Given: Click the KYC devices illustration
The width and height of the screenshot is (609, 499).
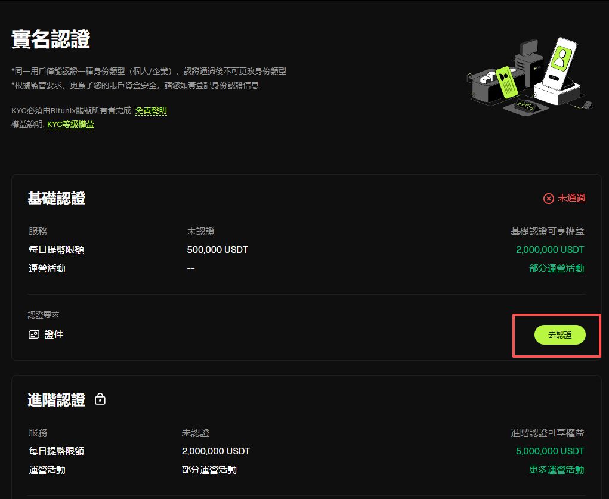Looking at the screenshot, I should (x=530, y=75).
